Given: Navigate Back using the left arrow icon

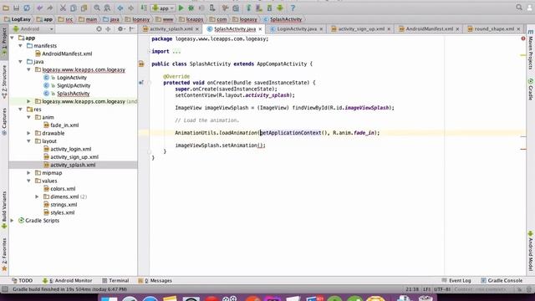Looking at the screenshot, I should [120, 8].
